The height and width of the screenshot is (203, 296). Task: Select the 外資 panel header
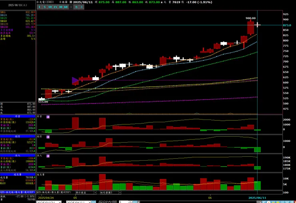(18, 116)
